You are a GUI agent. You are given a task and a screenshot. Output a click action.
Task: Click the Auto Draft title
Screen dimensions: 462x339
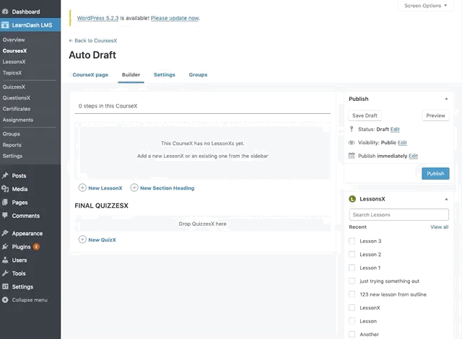click(x=92, y=55)
